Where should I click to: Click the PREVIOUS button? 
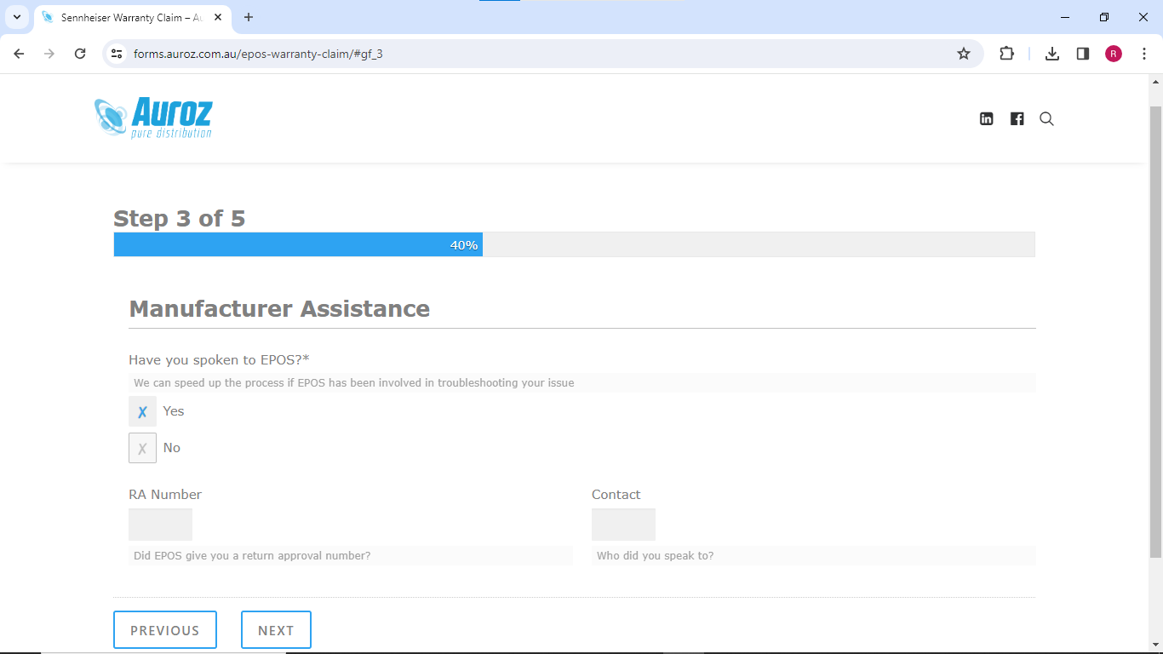pos(165,630)
